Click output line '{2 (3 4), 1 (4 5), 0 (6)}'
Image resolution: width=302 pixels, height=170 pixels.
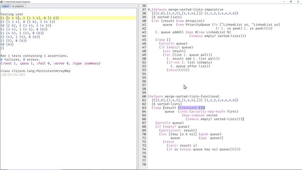[x=24, y=29]
